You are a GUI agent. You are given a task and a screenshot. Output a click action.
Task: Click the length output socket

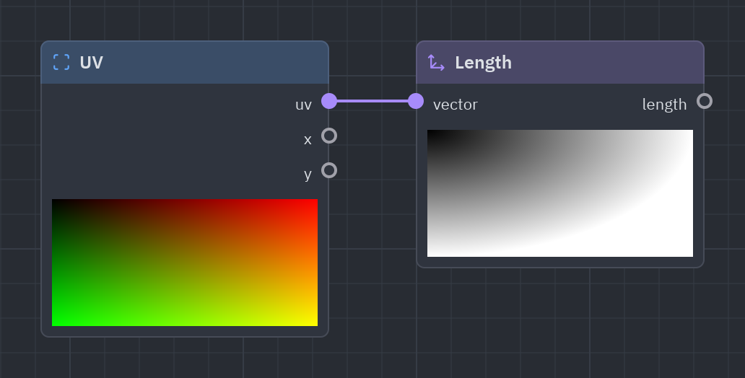pyautogui.click(x=705, y=101)
